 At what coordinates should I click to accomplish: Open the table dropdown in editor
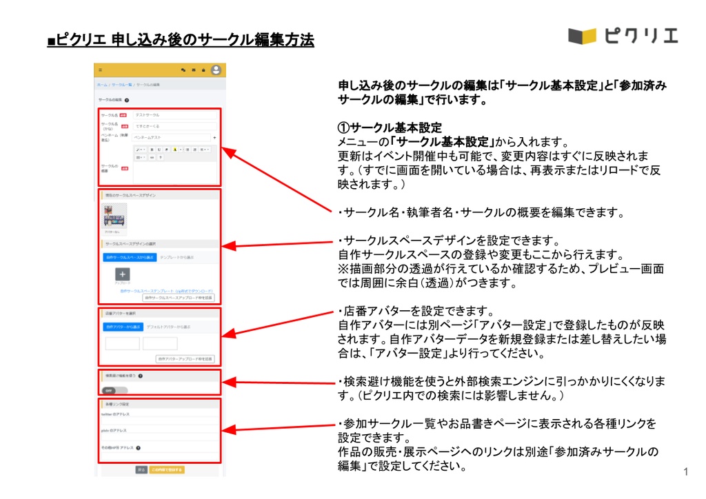(141, 157)
